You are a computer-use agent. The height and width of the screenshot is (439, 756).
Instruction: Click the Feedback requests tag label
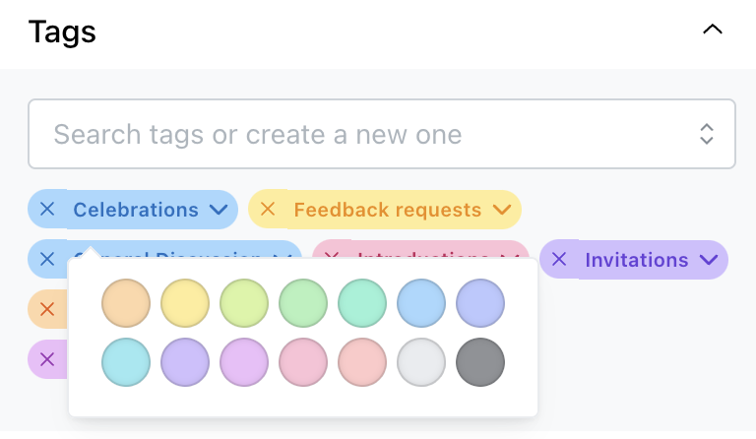tap(388, 210)
